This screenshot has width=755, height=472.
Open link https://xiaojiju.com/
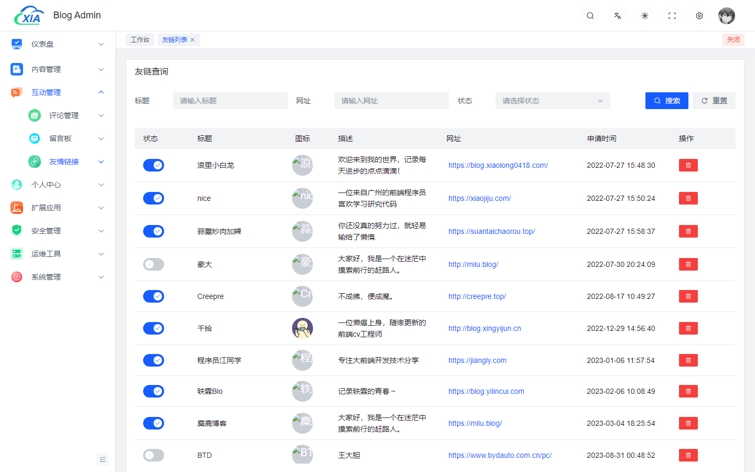tap(480, 198)
